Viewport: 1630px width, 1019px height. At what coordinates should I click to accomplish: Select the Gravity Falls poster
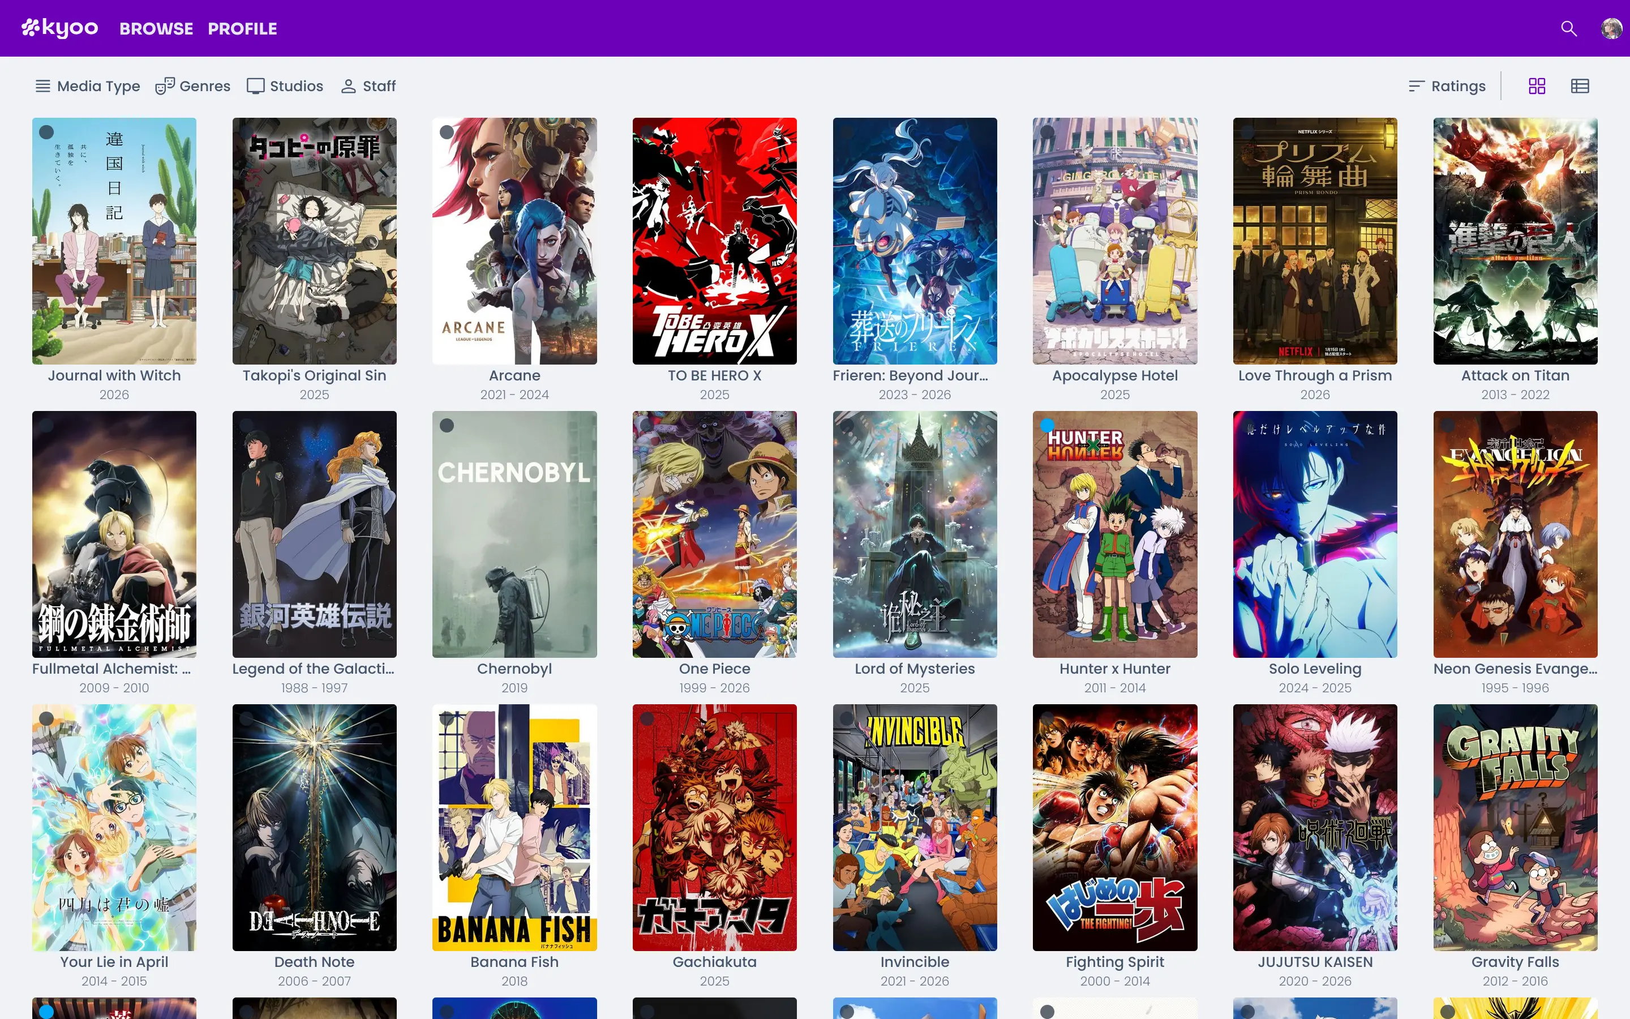point(1515,827)
